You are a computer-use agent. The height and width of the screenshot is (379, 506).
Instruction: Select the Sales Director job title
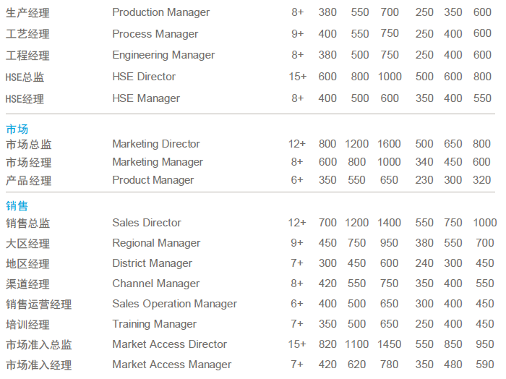tap(147, 223)
